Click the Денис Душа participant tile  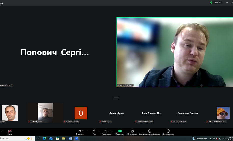(116, 113)
